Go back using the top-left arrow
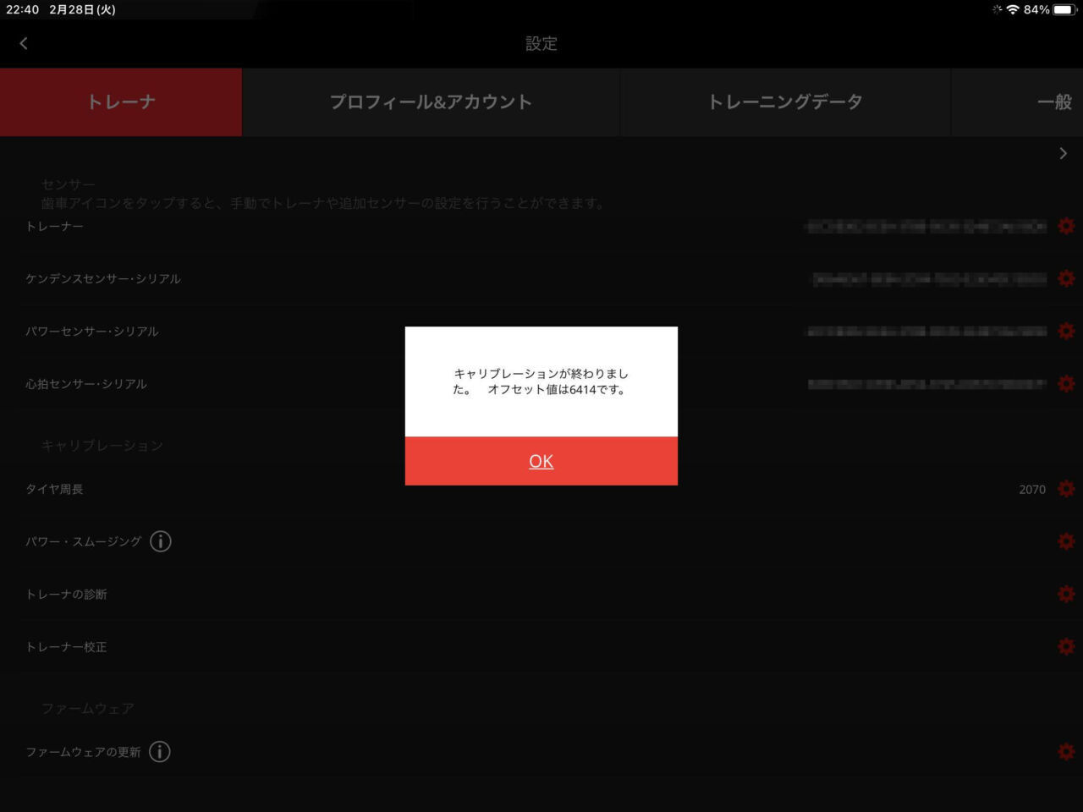1083x812 pixels. [24, 43]
